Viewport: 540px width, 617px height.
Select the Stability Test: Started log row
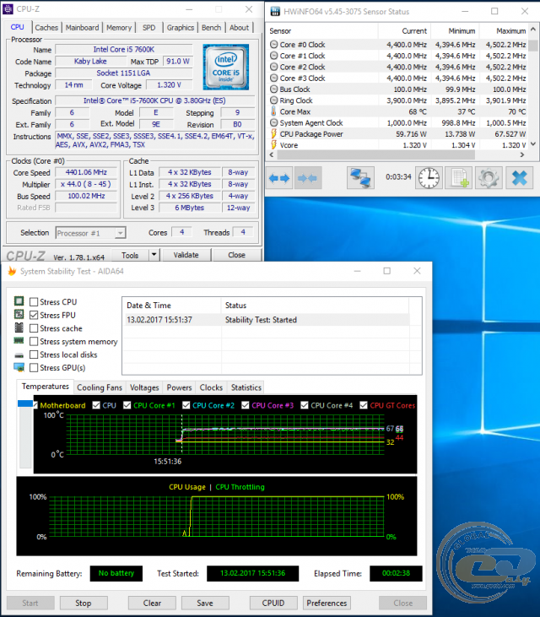267,320
